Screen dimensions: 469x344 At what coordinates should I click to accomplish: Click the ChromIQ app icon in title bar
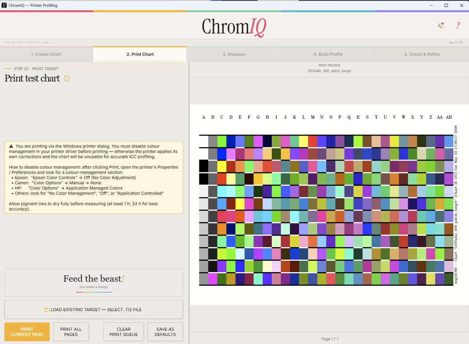coord(4,5)
